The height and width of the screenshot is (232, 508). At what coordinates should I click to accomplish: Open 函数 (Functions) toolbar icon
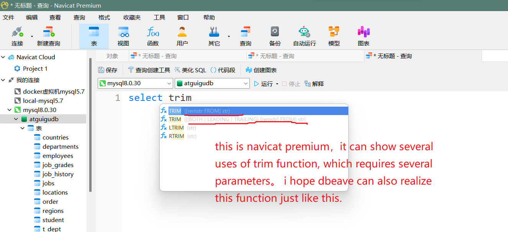[x=152, y=35]
